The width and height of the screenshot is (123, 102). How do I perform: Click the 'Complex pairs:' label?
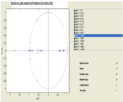point(84,85)
